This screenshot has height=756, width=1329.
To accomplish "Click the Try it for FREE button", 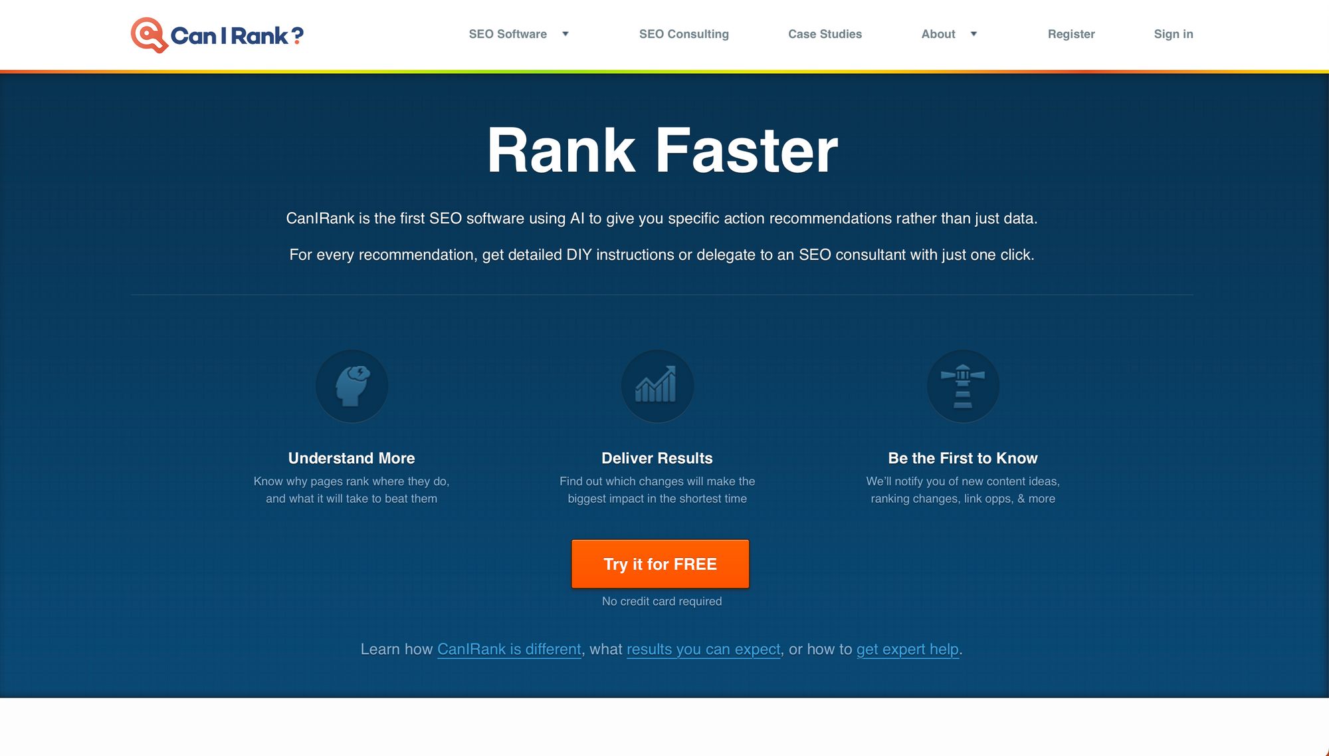I will (x=660, y=563).
